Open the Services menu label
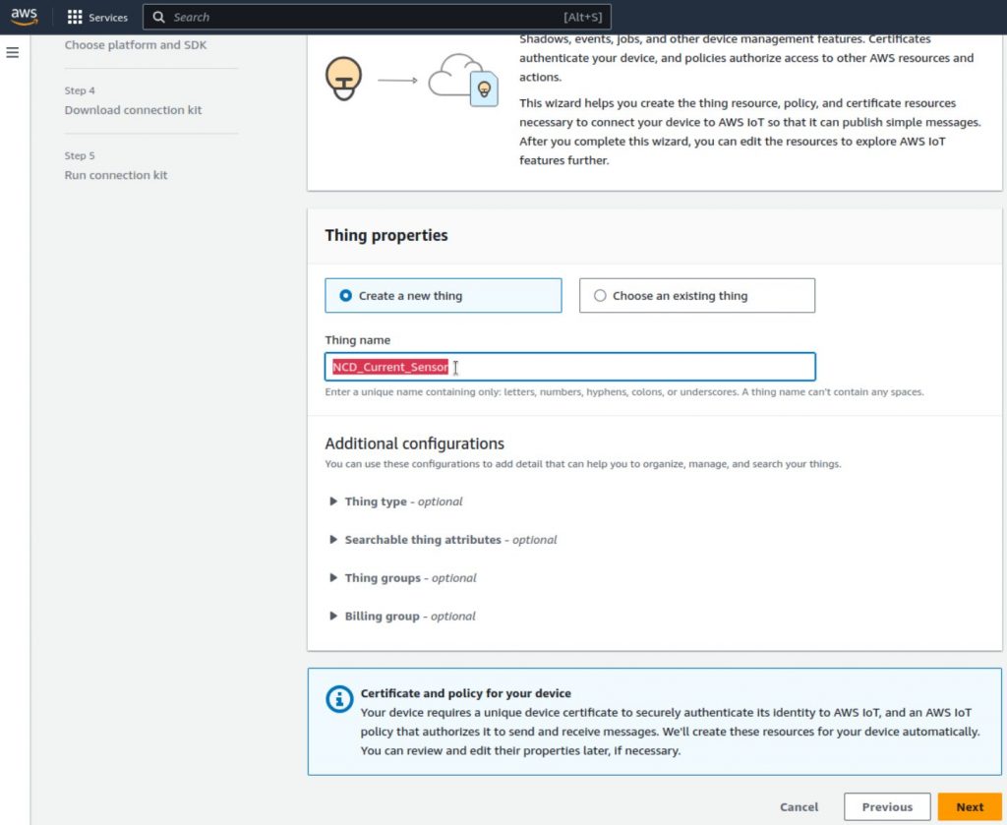The image size is (1007, 825). [x=108, y=18]
